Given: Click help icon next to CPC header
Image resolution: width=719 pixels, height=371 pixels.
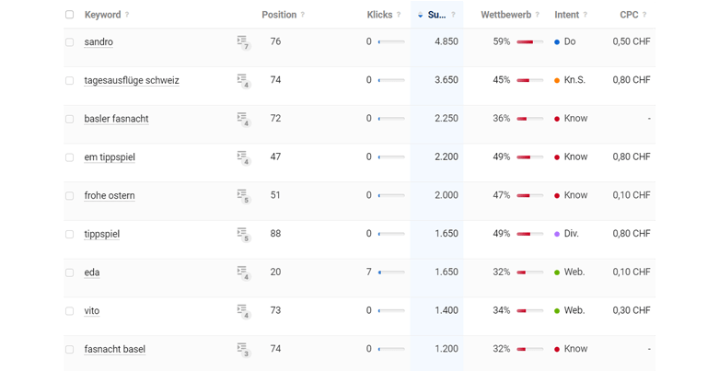Looking at the screenshot, I should (644, 15).
